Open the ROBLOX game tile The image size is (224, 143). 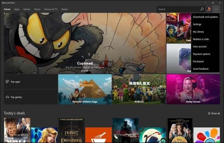pyautogui.click(x=139, y=89)
